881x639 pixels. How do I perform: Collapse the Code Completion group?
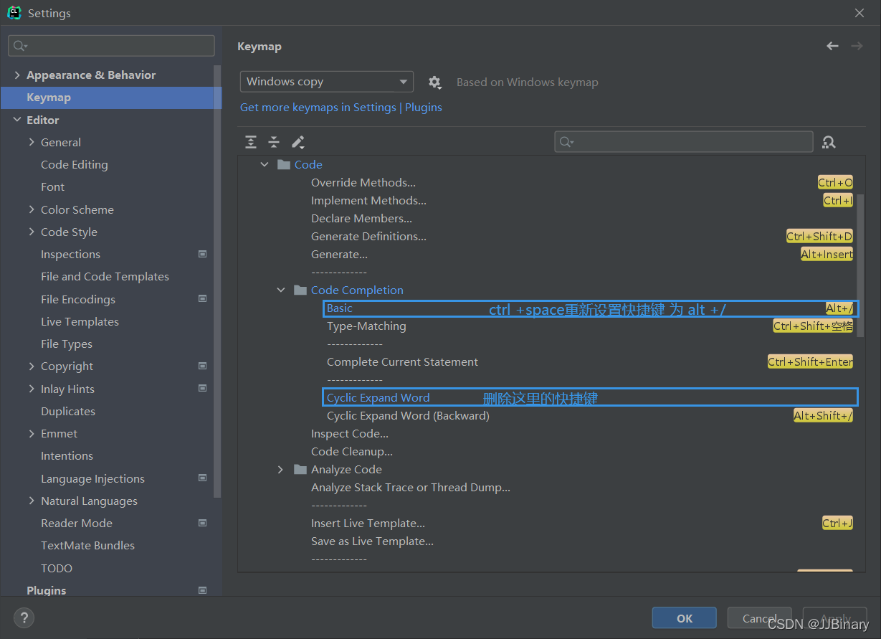point(281,290)
